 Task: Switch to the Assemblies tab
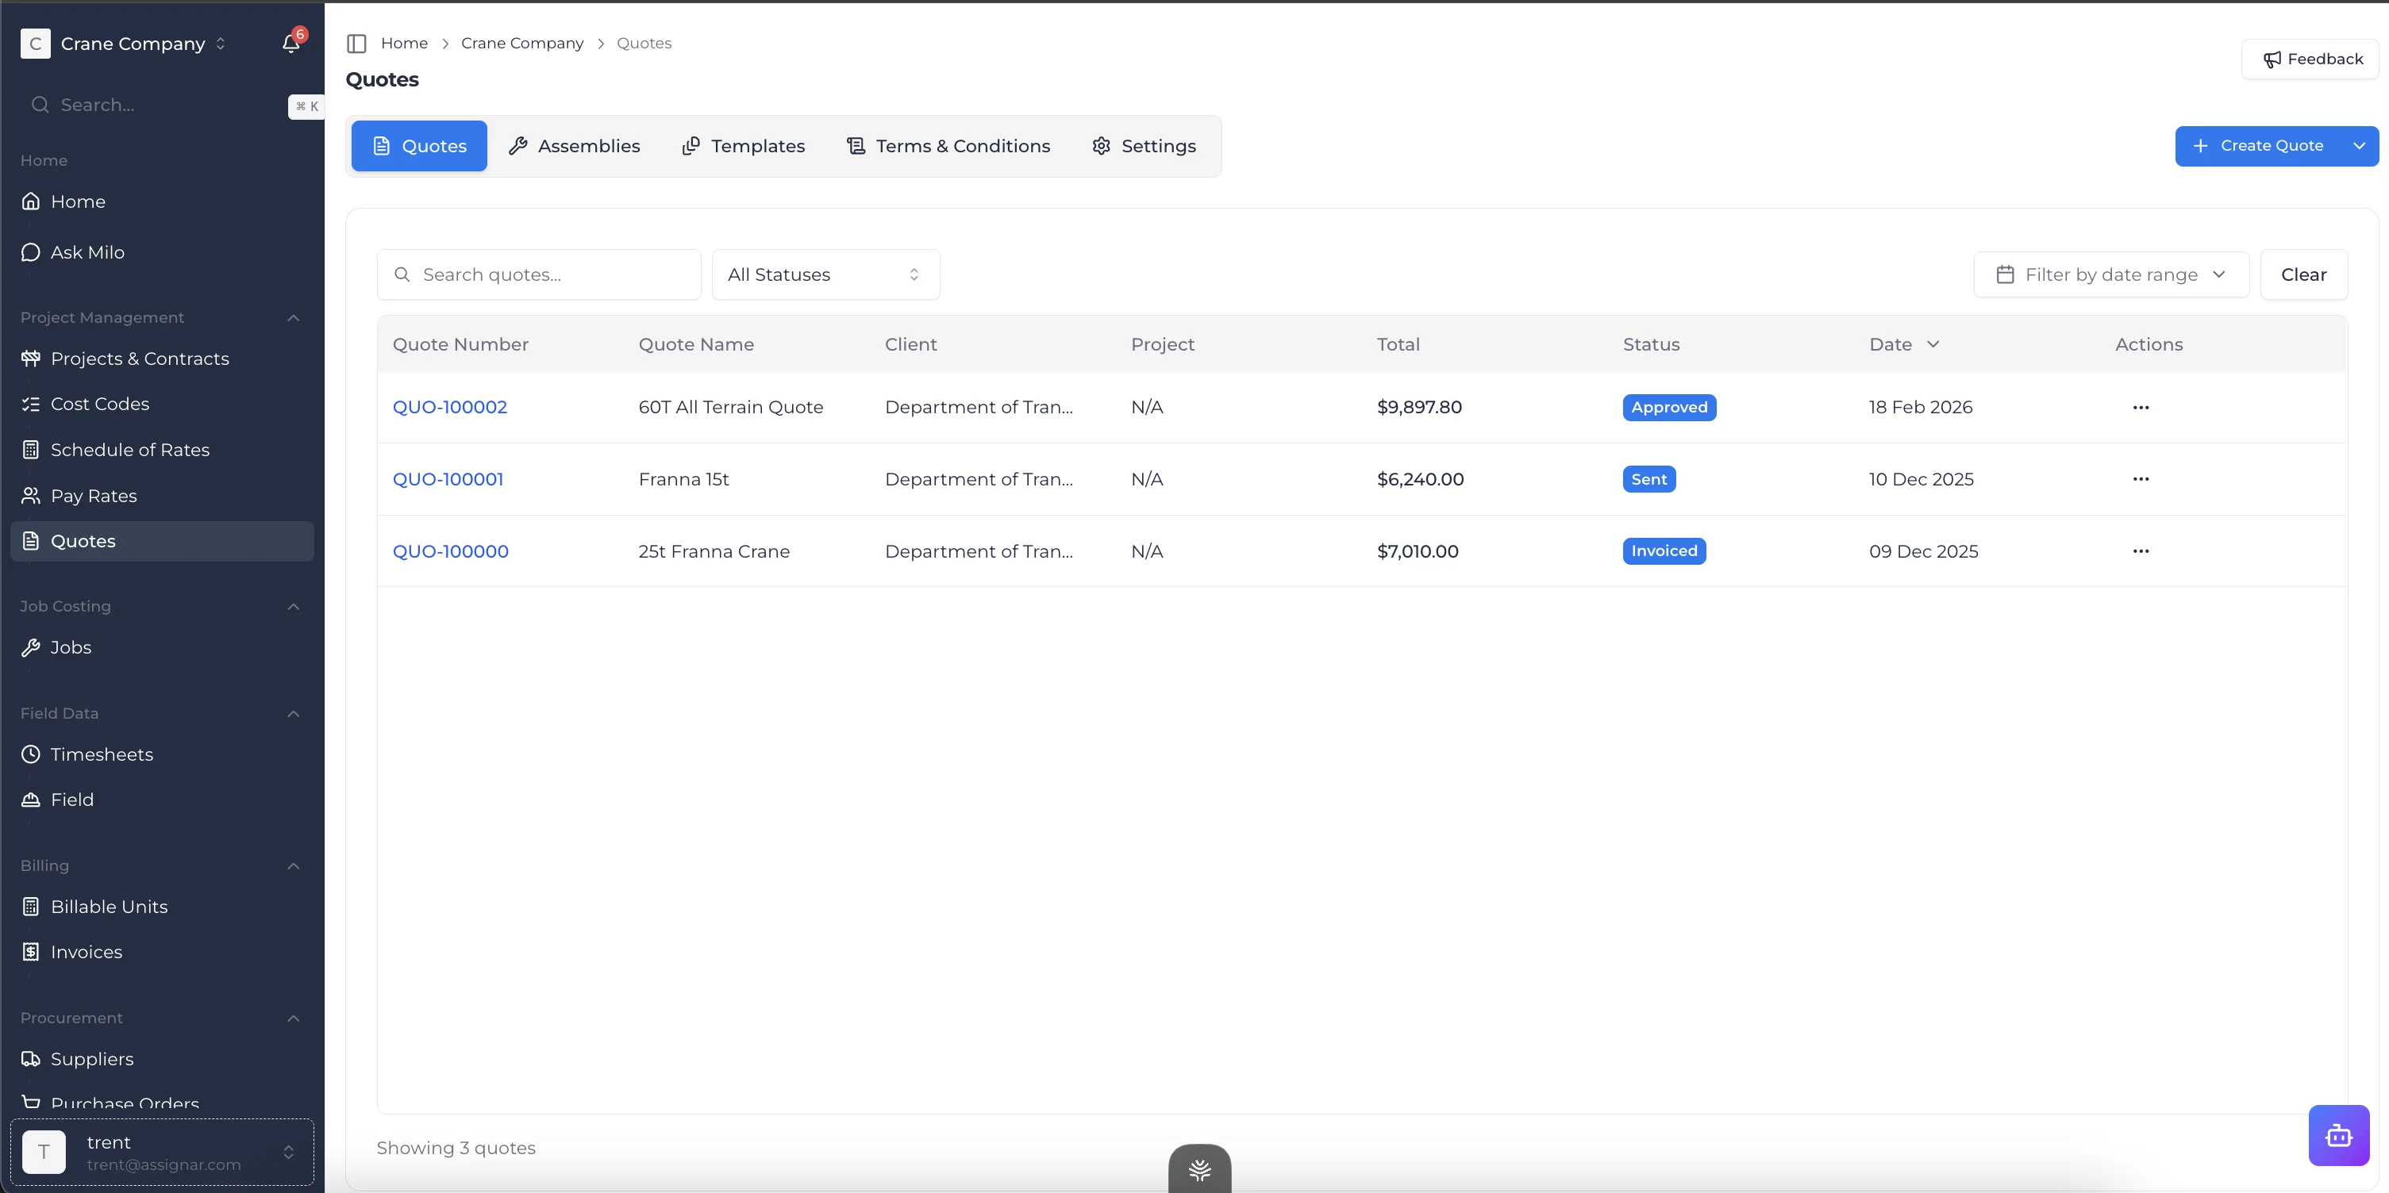point(574,145)
